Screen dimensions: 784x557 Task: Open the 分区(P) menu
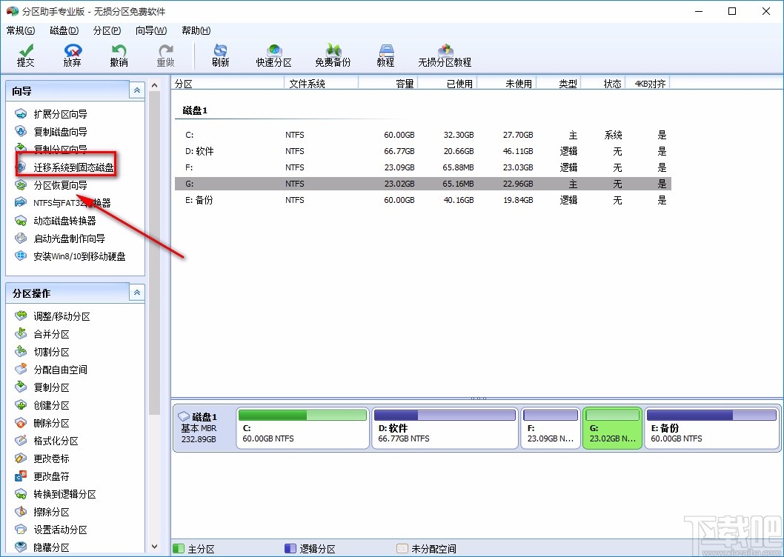click(107, 30)
